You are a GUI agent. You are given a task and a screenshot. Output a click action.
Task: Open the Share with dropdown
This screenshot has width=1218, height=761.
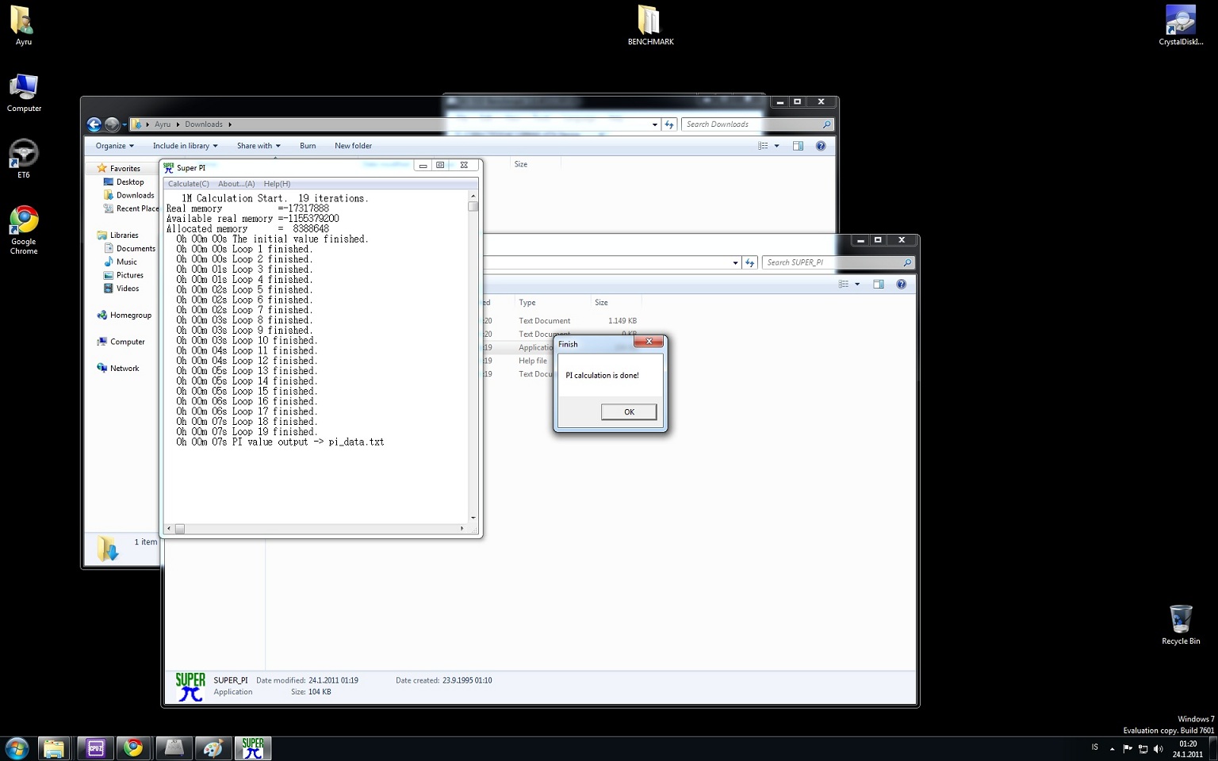tap(258, 146)
